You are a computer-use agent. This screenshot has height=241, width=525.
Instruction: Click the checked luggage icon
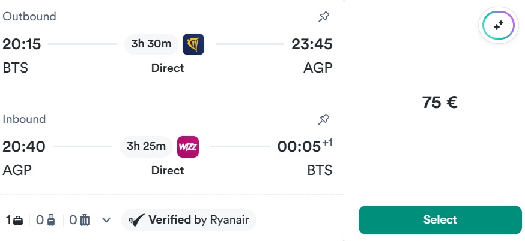[84, 220]
